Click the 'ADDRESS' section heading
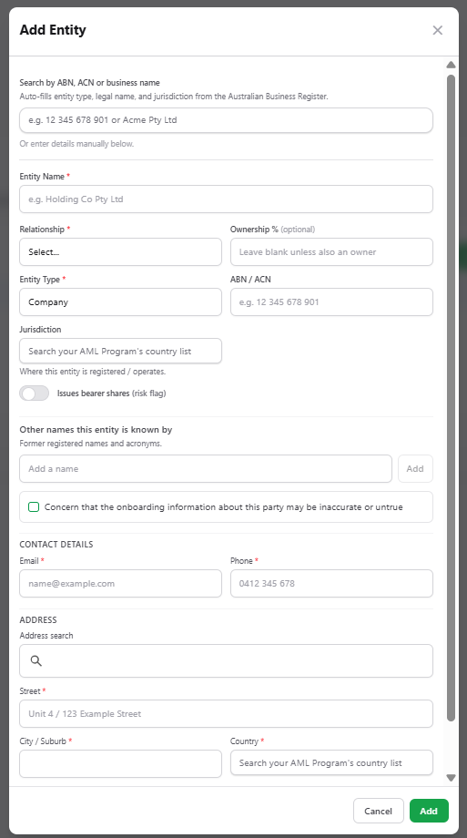Screen dimensions: 467x838 click(x=38, y=620)
